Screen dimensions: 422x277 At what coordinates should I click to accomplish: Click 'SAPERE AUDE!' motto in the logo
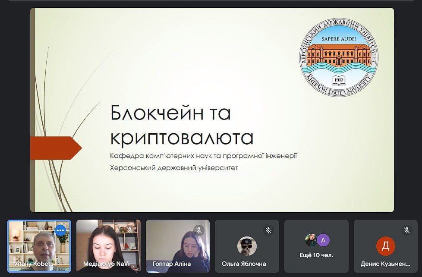click(339, 39)
